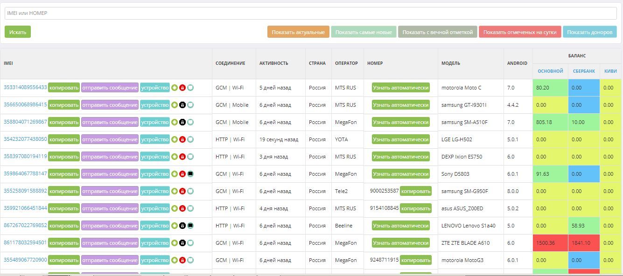Click the red lock icon for IMEI 354232077438050
The image size is (623, 276).
(x=182, y=139)
